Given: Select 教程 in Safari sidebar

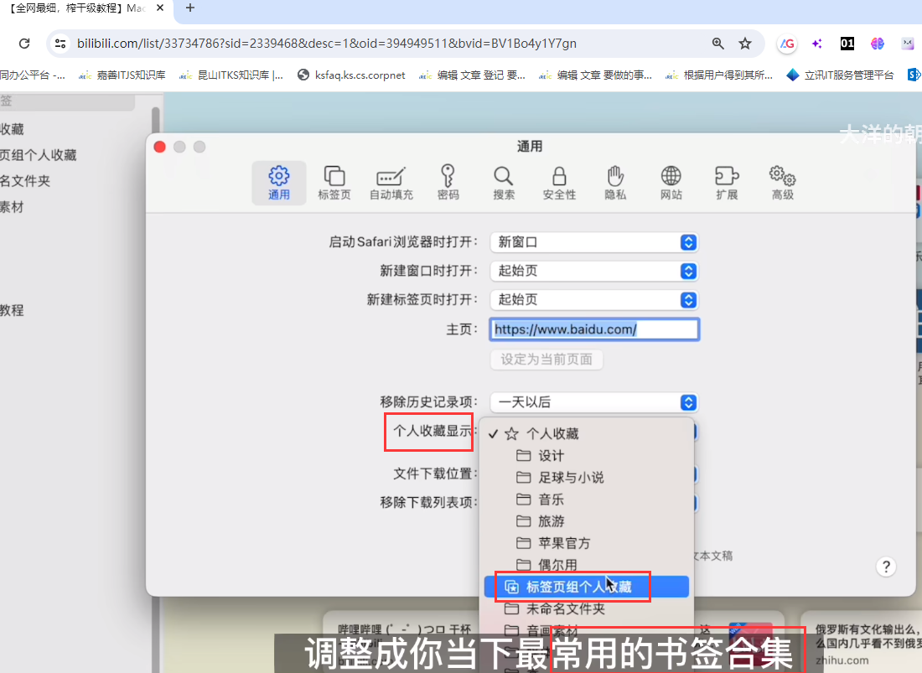Looking at the screenshot, I should 12,310.
